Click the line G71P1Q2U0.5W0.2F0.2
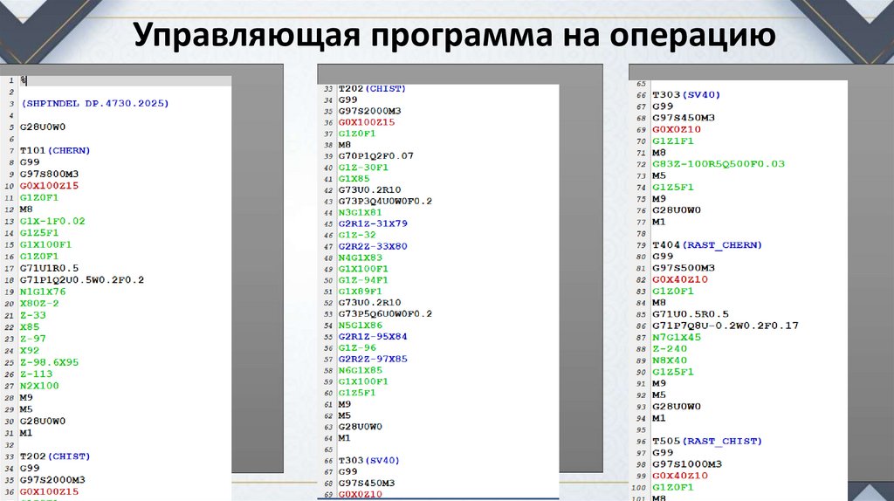 pyautogui.click(x=82, y=280)
